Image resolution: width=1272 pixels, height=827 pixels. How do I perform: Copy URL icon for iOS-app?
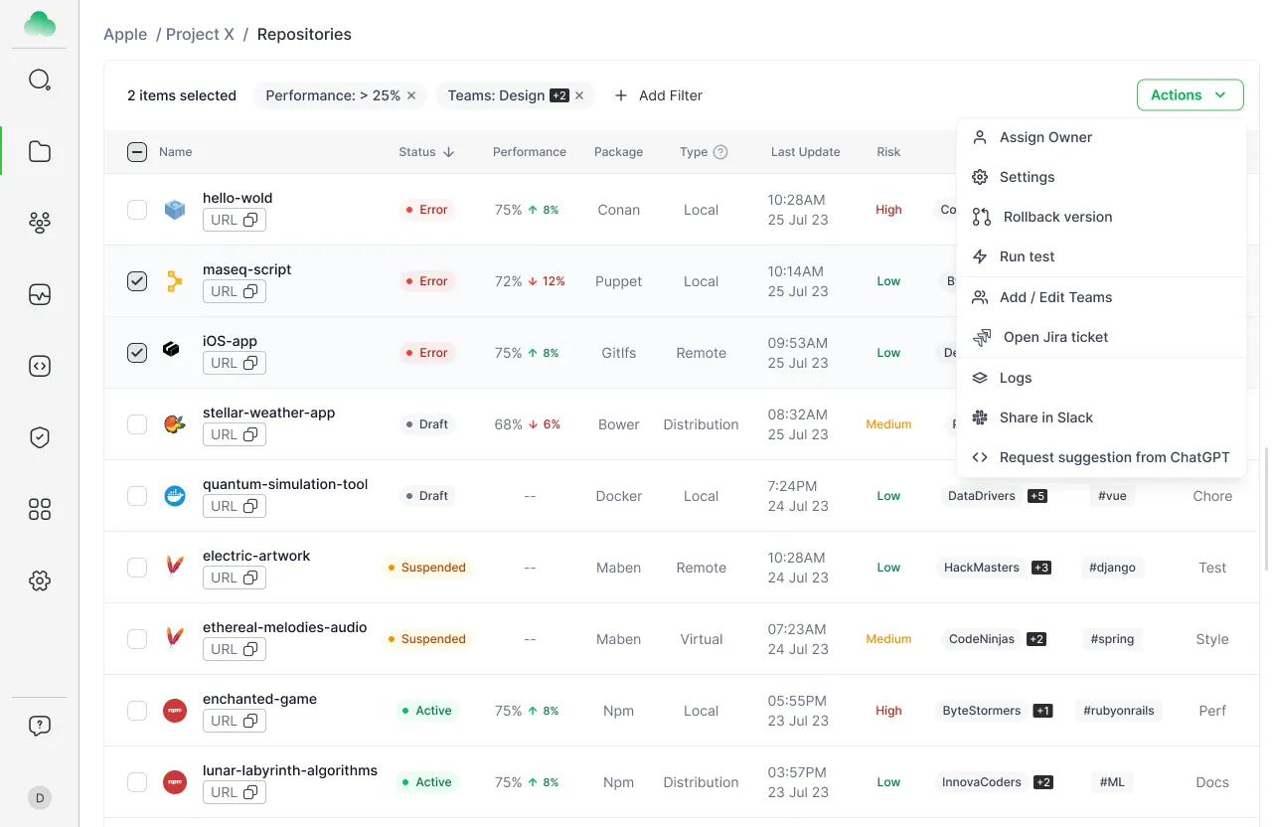pyautogui.click(x=250, y=363)
